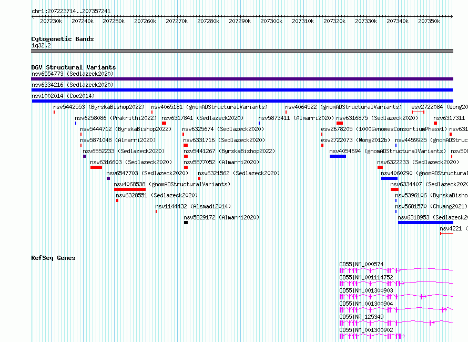
Task: Select the black bar under nsv5829172
Action: pyautogui.click(x=186, y=223)
